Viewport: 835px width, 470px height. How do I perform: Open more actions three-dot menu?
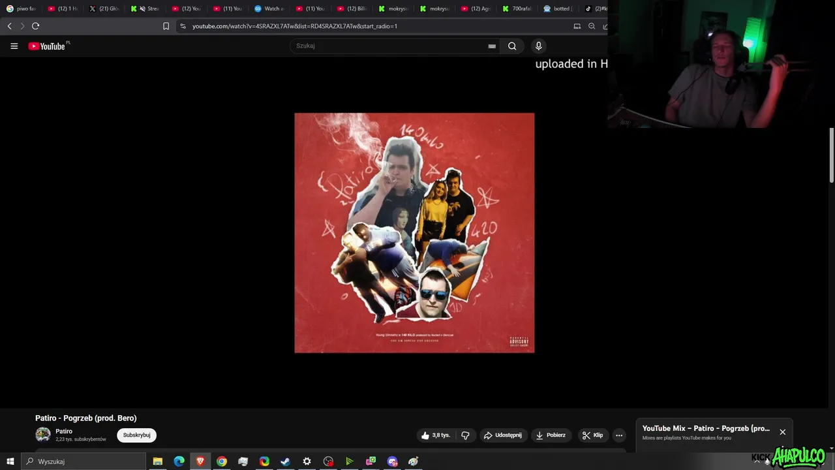pyautogui.click(x=619, y=435)
